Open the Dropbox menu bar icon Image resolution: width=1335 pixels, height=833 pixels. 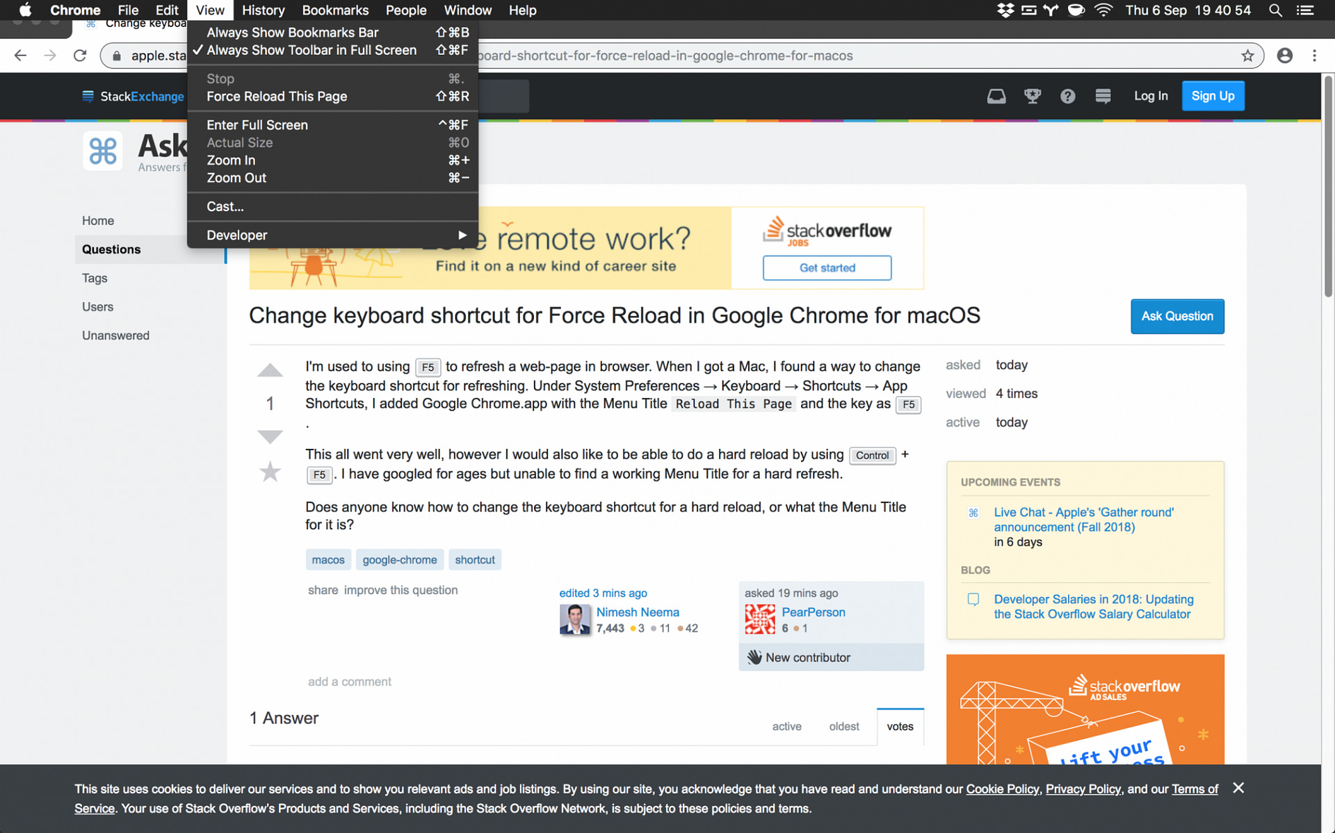pos(1005,10)
